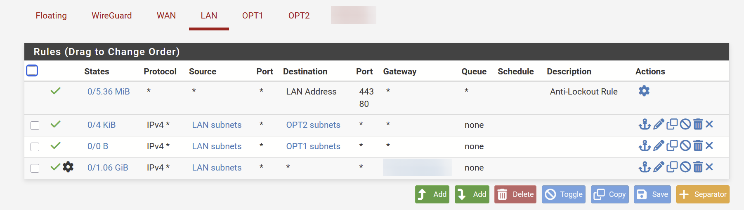Disable the OPT1 subnets rule via its ban icon
The height and width of the screenshot is (210, 744).
[x=685, y=145]
